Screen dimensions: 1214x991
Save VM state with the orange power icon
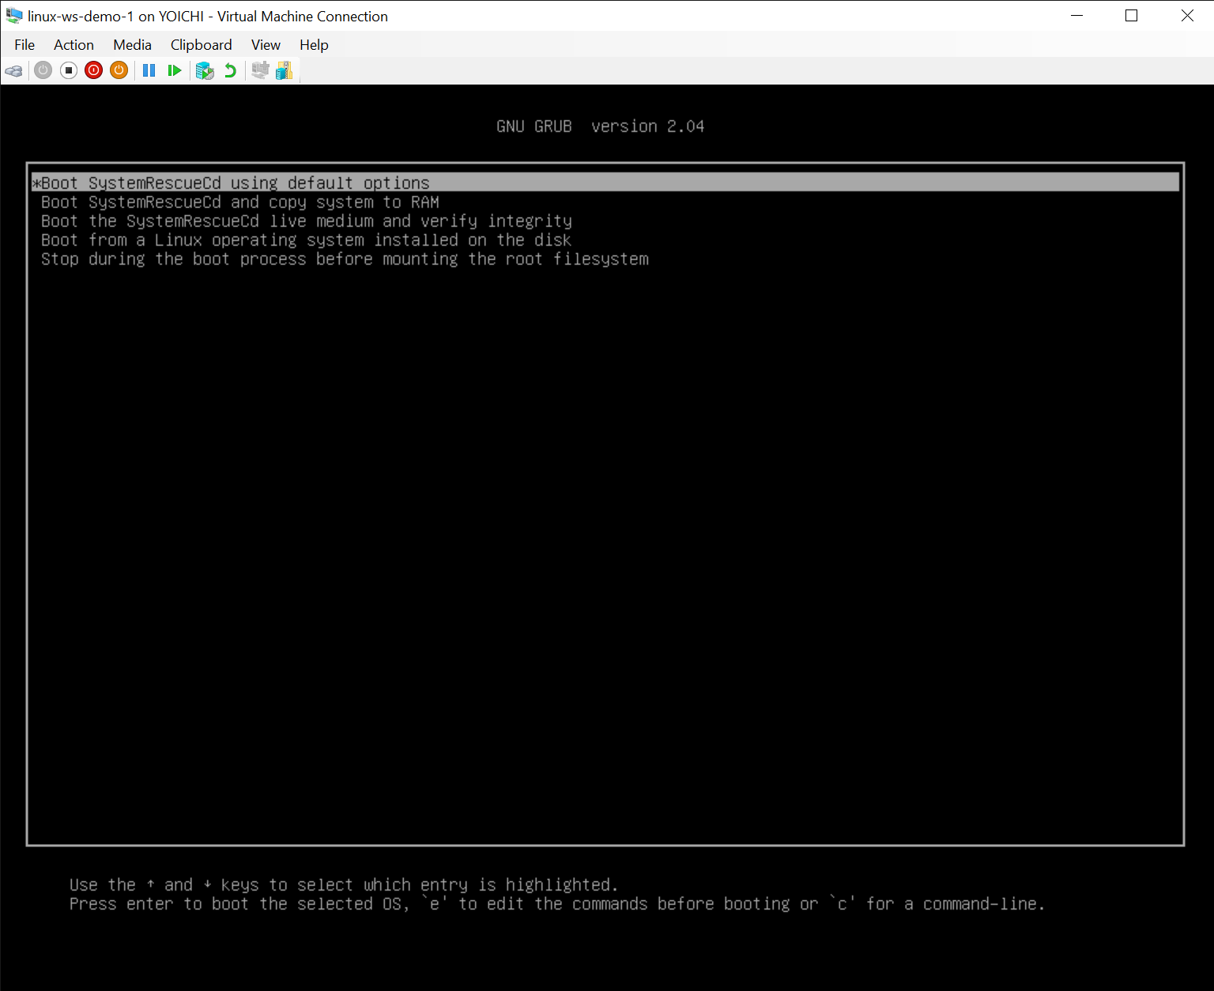[x=119, y=70]
